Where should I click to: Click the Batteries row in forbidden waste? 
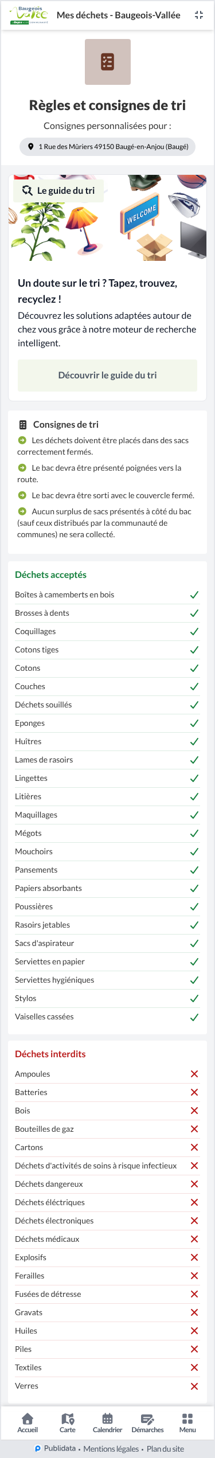pos(107,1093)
